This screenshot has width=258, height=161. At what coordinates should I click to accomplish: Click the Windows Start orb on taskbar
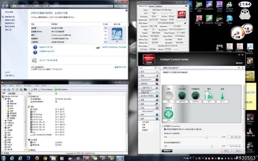coord(3,158)
